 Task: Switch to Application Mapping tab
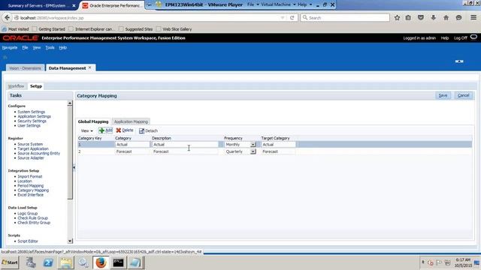coord(131,121)
